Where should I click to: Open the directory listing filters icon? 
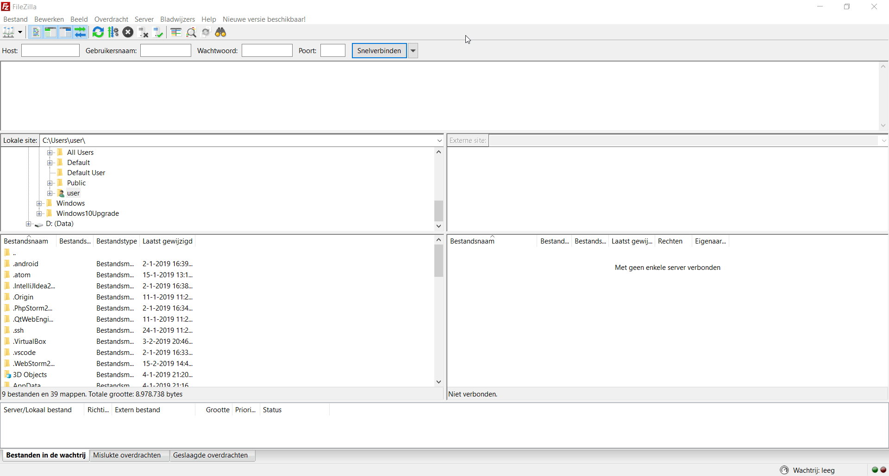[176, 32]
